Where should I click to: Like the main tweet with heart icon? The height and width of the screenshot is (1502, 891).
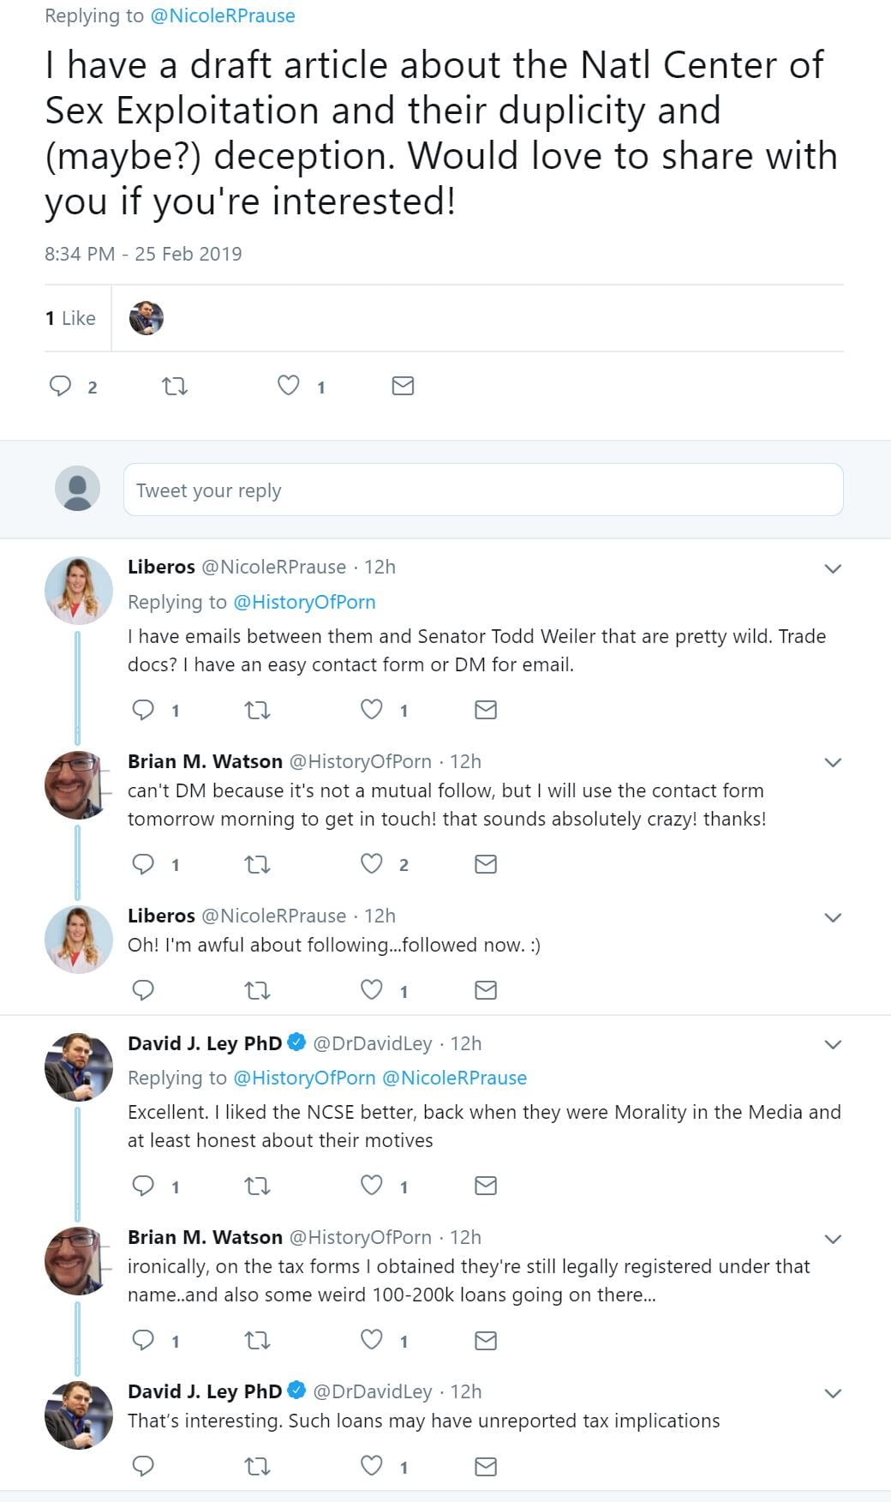pyautogui.click(x=289, y=386)
